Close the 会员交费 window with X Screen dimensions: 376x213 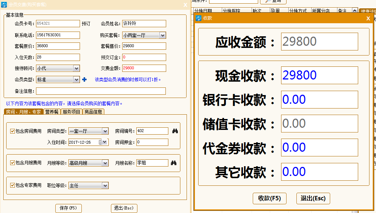click(185, 5)
